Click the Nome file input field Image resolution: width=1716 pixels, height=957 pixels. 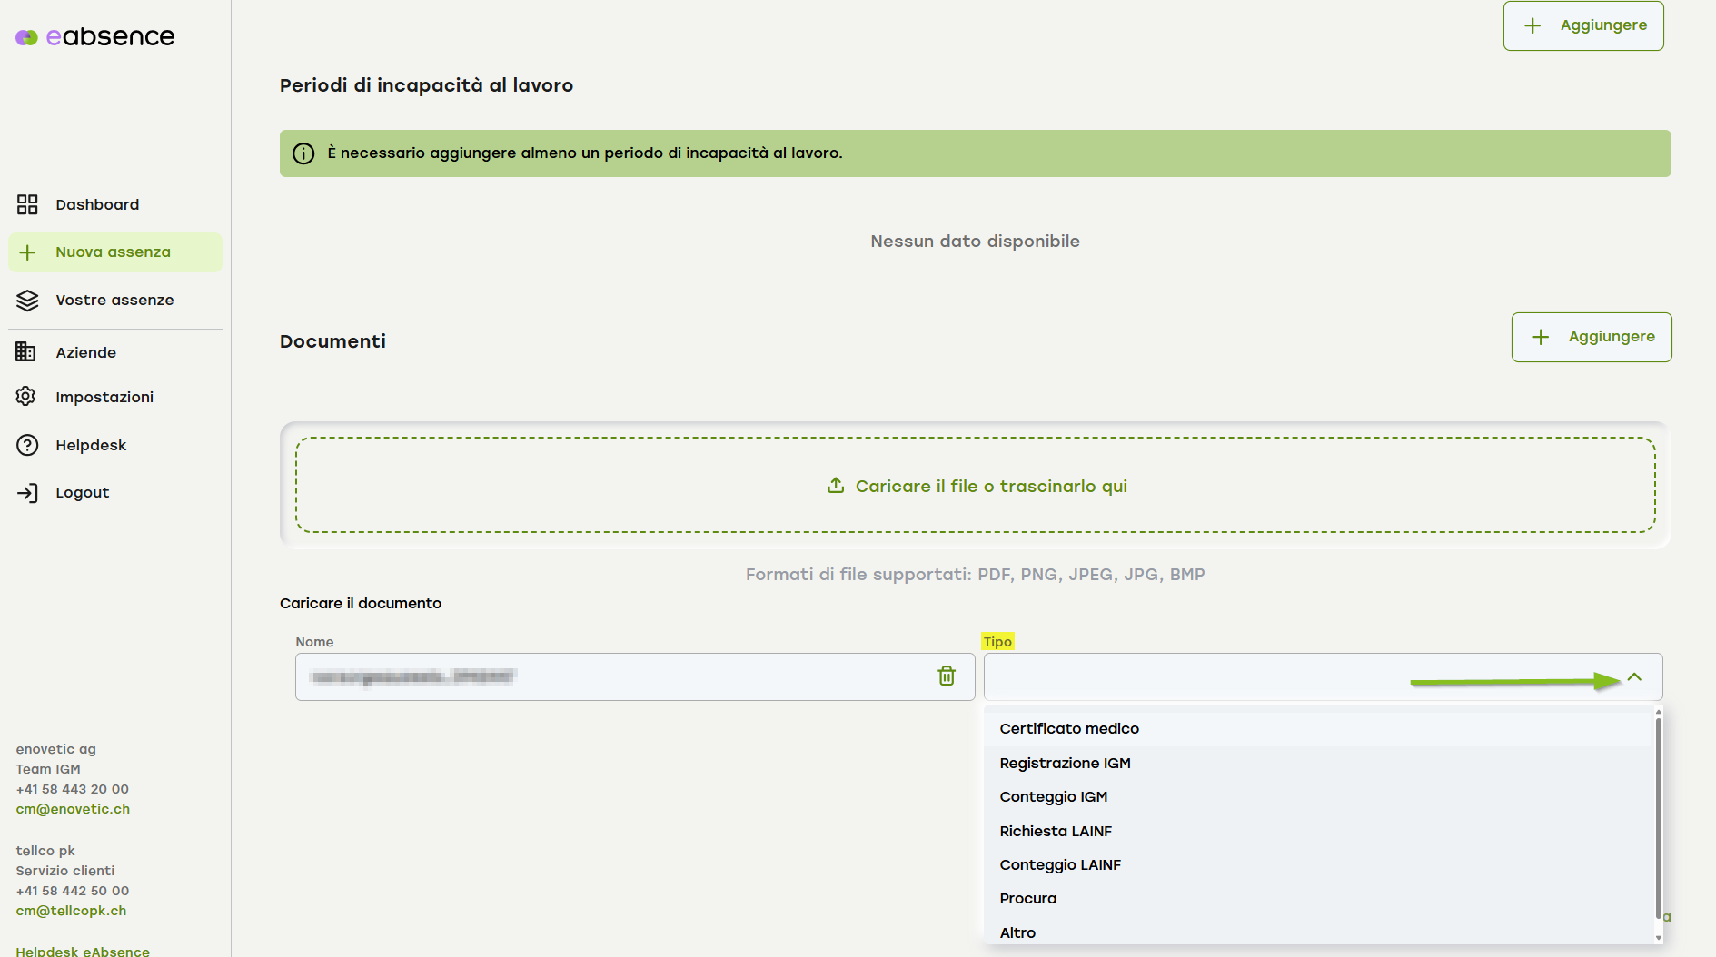609,677
